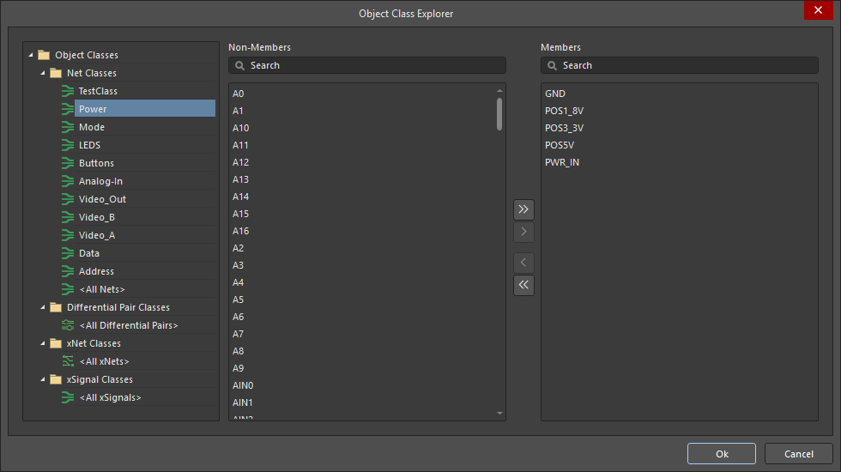Select the Video_Out net class

(x=102, y=199)
